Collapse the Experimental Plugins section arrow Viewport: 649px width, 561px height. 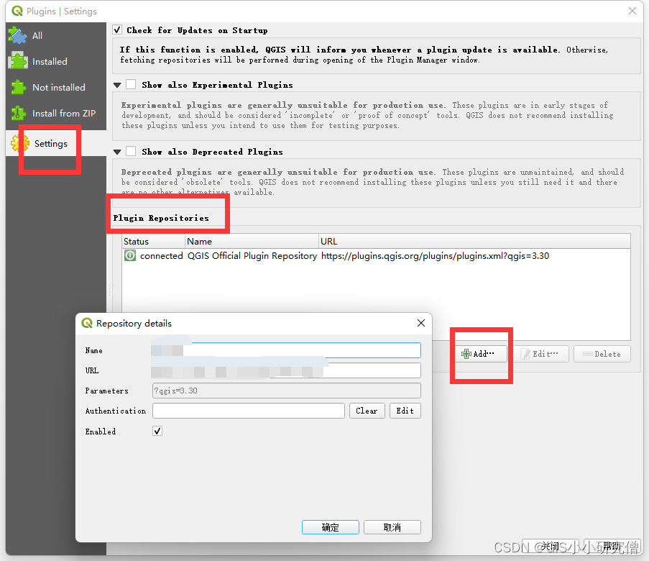click(x=117, y=85)
